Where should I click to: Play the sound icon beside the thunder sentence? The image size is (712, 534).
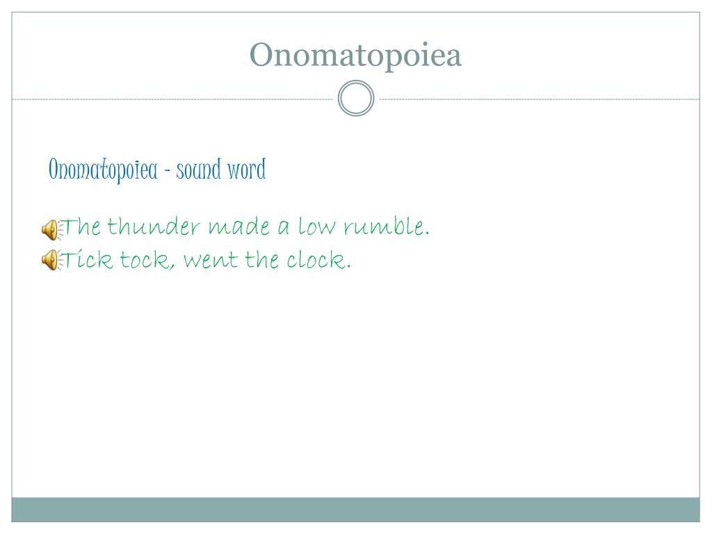51,229
